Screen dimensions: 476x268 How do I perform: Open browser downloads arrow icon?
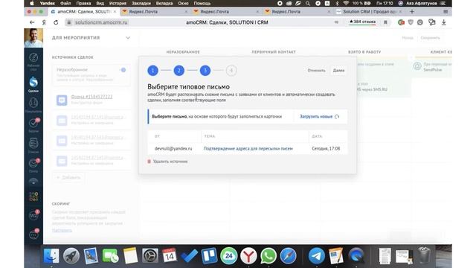point(444,22)
